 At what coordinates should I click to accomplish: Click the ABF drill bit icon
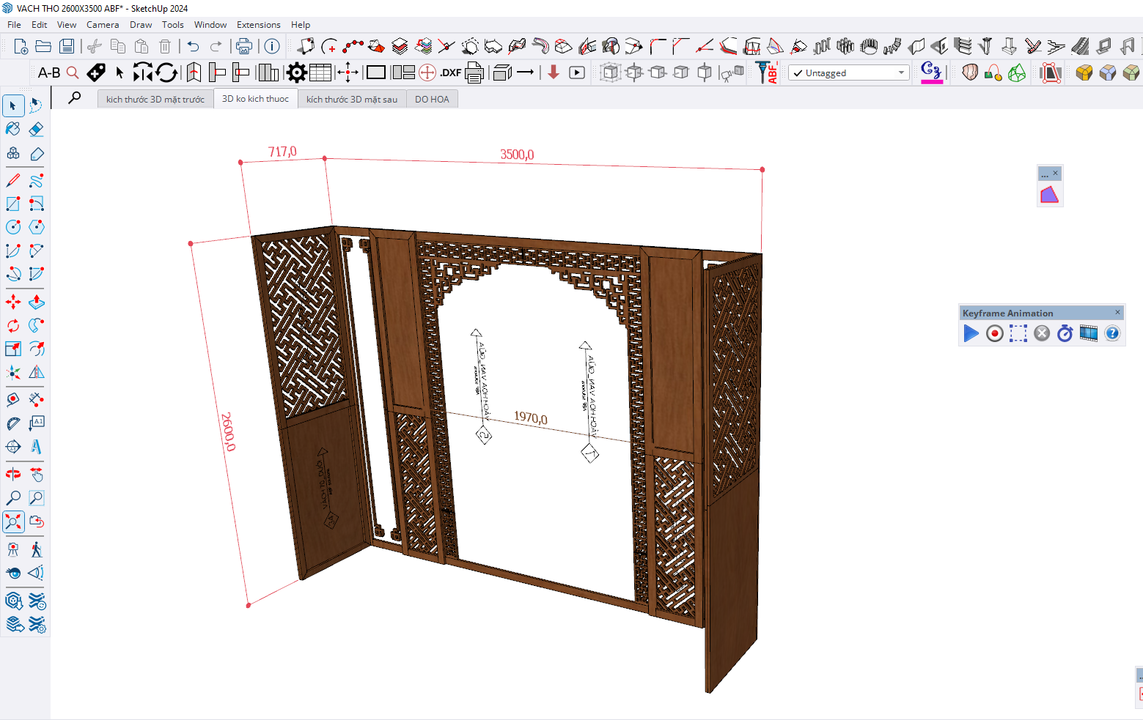767,73
